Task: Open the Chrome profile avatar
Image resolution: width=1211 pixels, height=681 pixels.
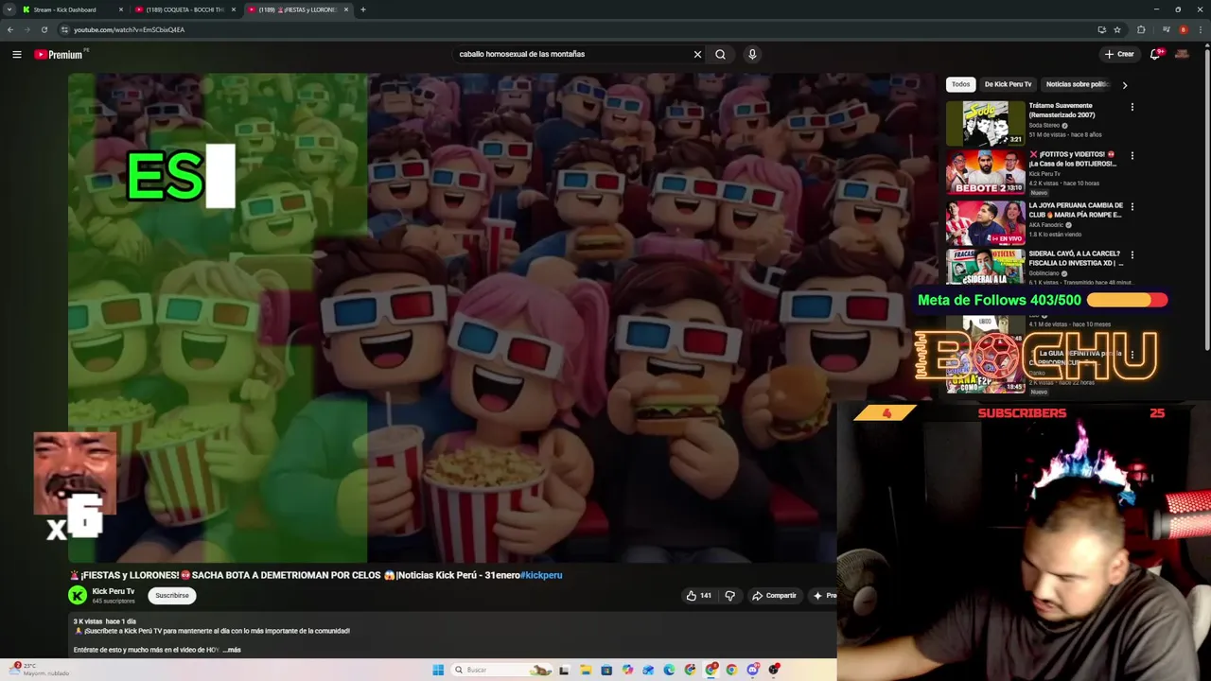Action: [1183, 29]
